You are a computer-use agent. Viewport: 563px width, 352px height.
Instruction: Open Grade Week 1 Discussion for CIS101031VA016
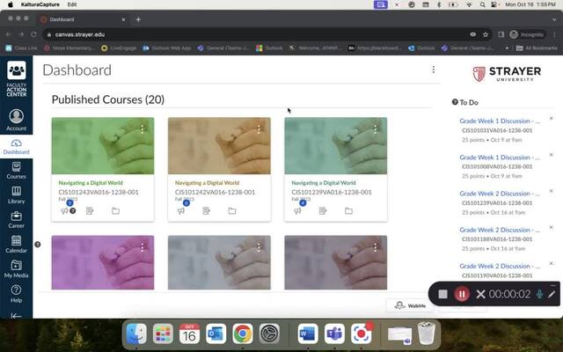500,121
